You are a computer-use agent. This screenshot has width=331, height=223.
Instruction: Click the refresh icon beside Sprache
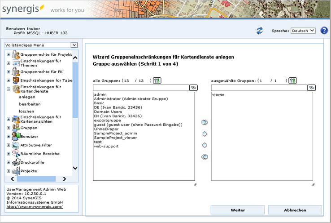click(x=259, y=31)
